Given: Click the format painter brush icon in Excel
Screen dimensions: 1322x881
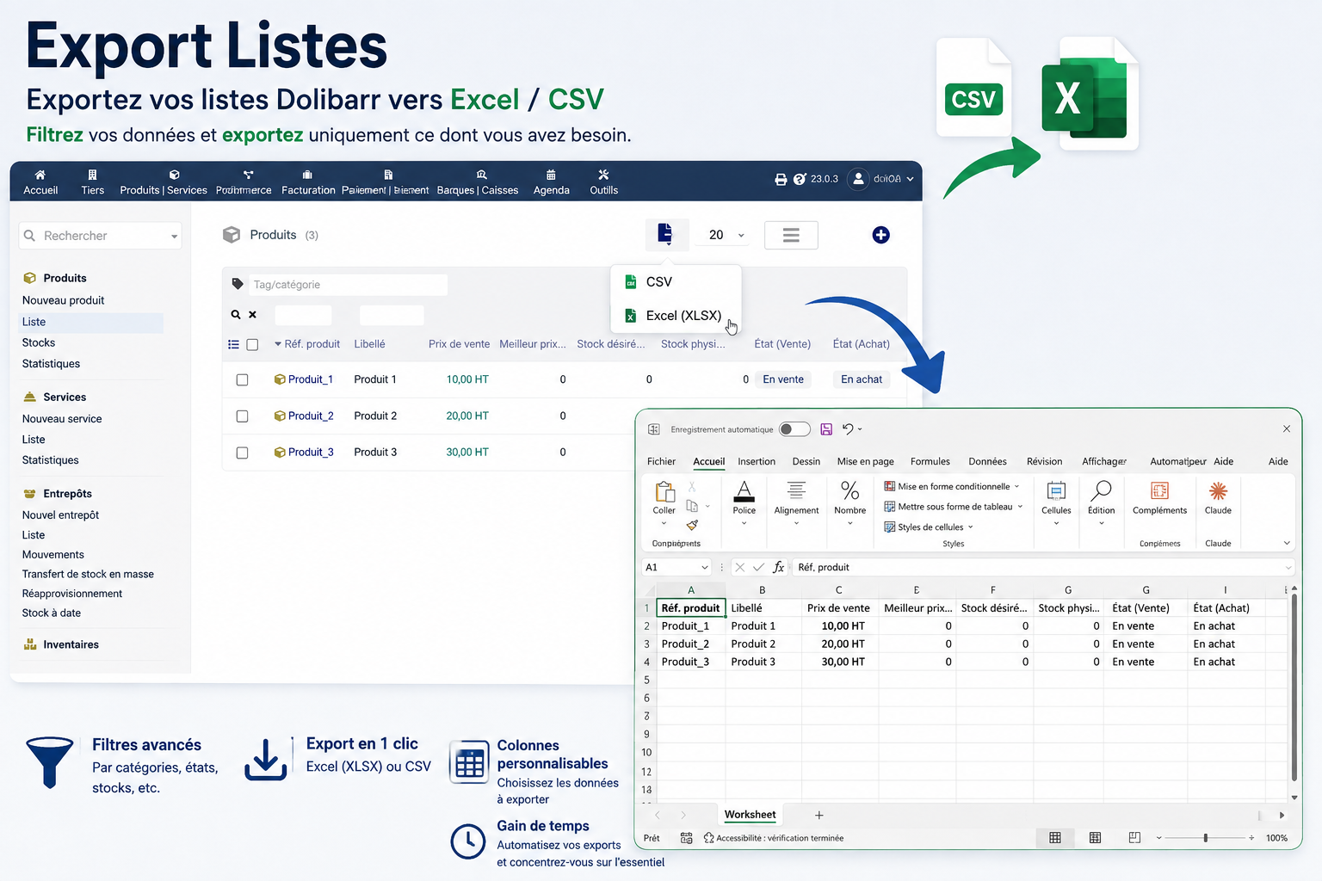Looking at the screenshot, I should pyautogui.click(x=692, y=525).
